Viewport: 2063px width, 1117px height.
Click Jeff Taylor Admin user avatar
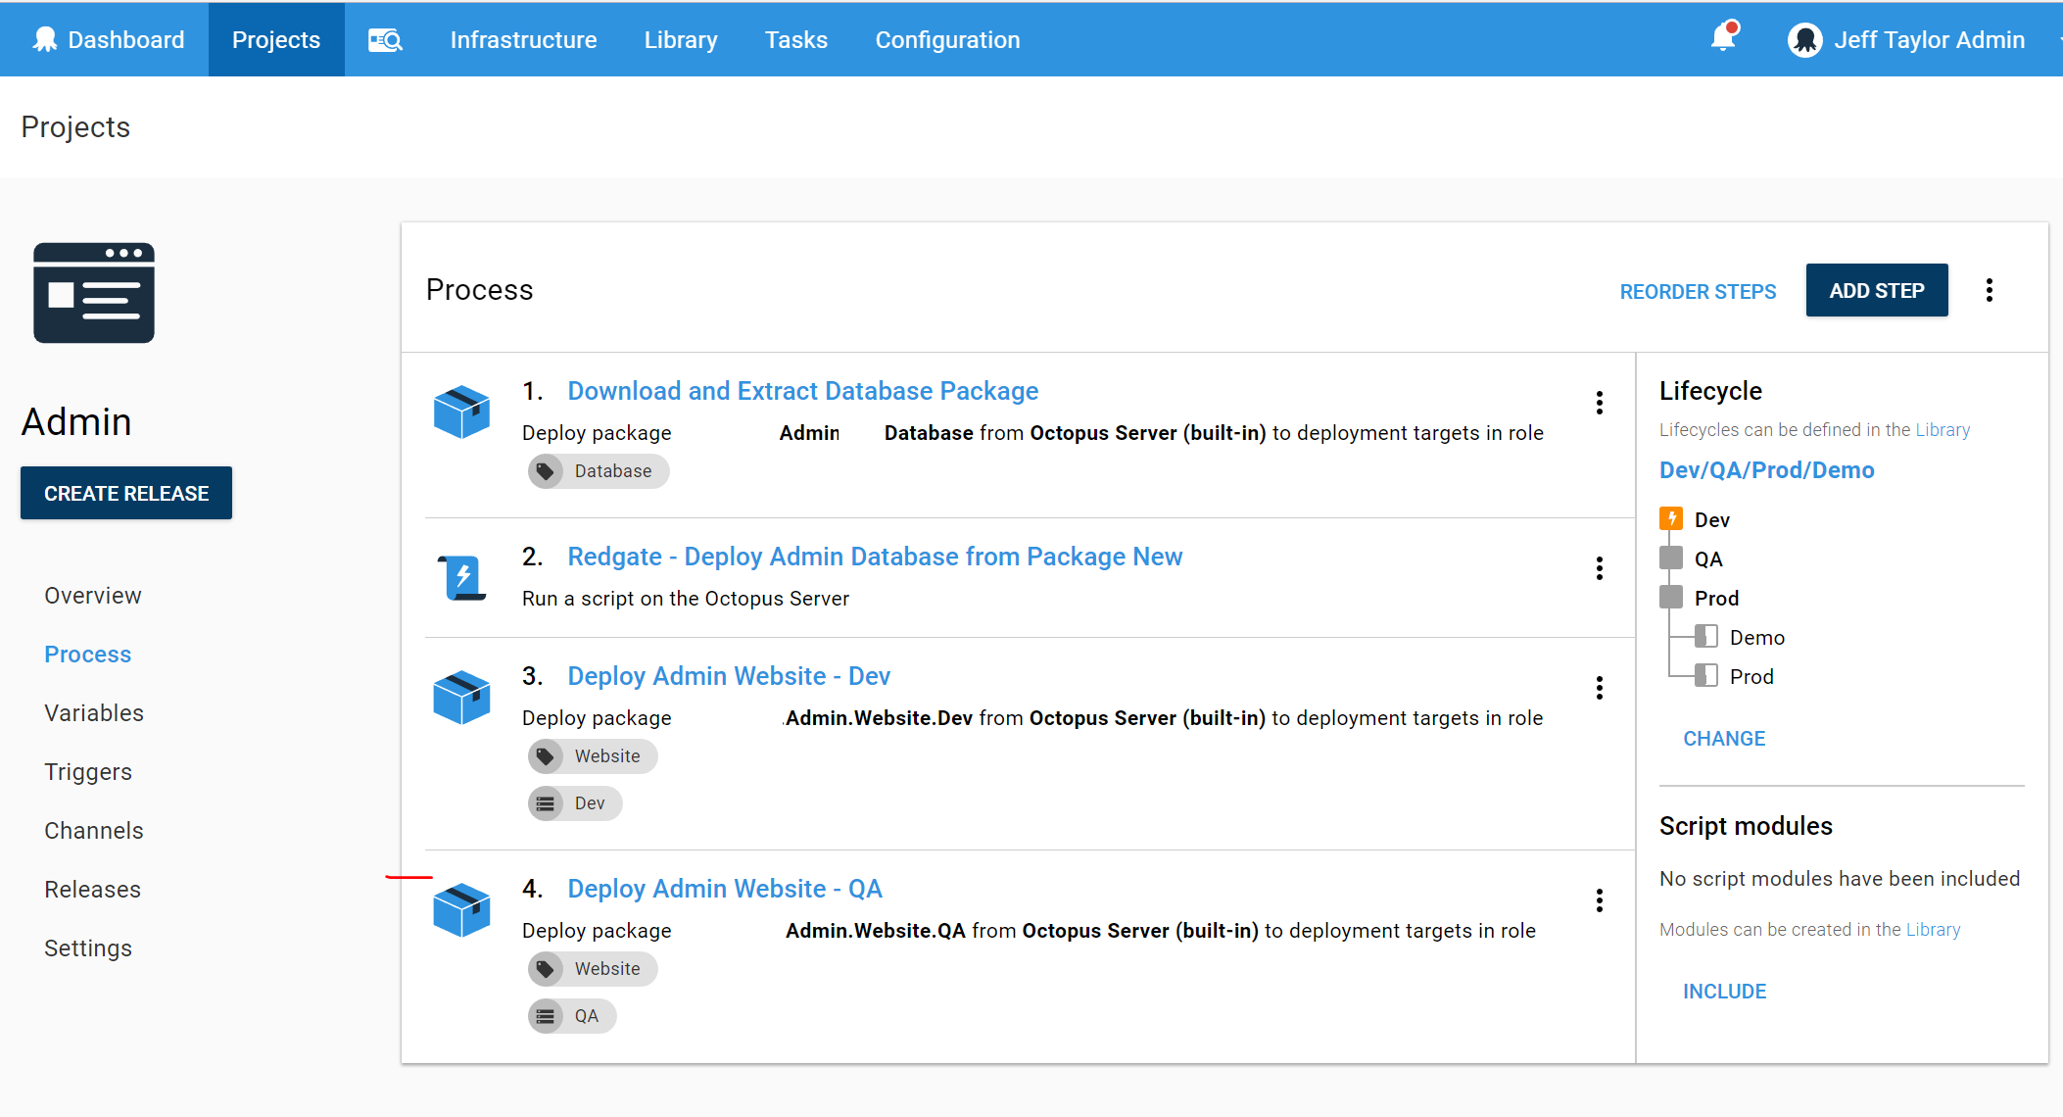[x=1804, y=40]
